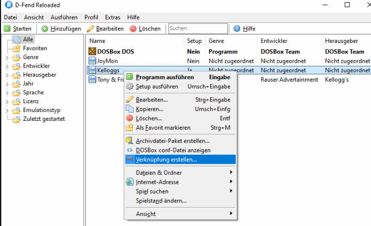
Task: Open Hilfe via the blue question icon
Action: [237, 29]
